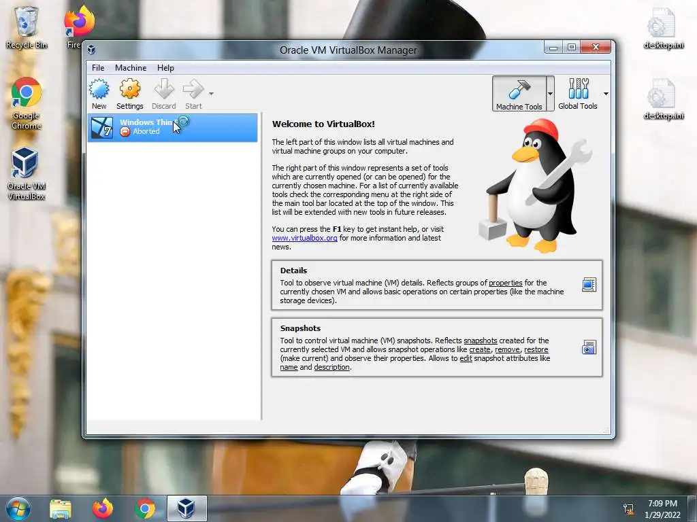
Task: Launch Chrome from the taskbar
Action: click(x=144, y=508)
